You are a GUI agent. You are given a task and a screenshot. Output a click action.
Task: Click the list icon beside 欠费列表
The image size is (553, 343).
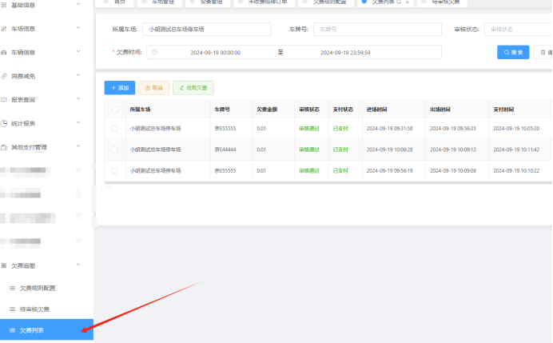[x=12, y=330]
